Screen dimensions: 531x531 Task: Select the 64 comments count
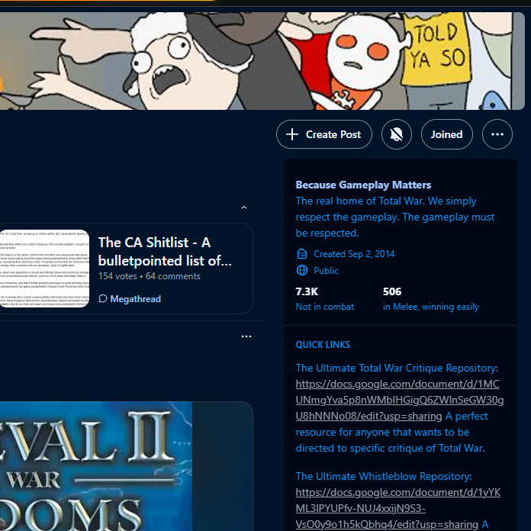click(x=172, y=276)
